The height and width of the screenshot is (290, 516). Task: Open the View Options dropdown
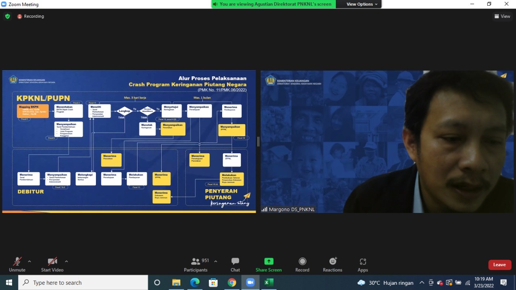pyautogui.click(x=362, y=4)
